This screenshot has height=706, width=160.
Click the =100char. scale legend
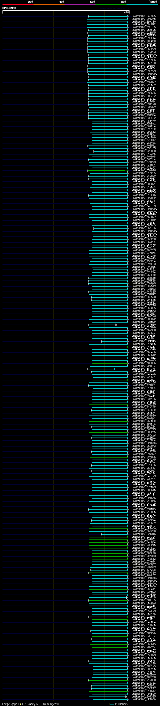(119, 704)
